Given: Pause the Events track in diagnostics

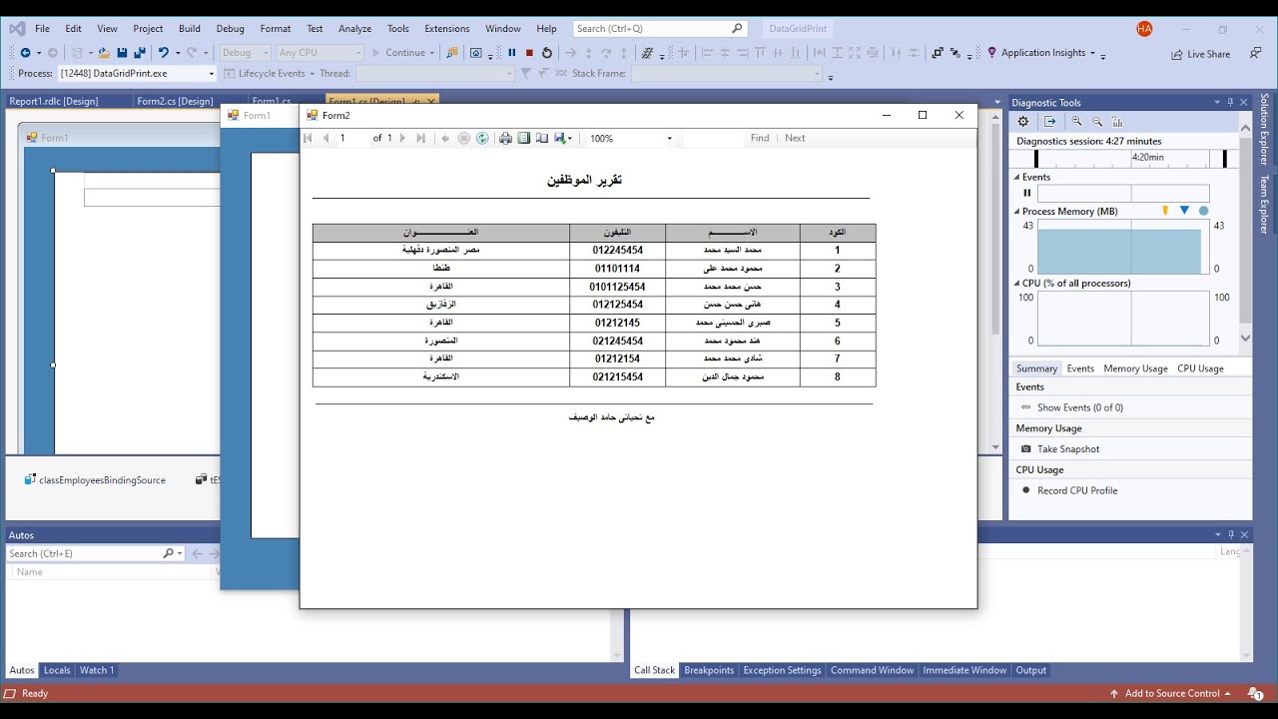Looking at the screenshot, I should pos(1026,193).
